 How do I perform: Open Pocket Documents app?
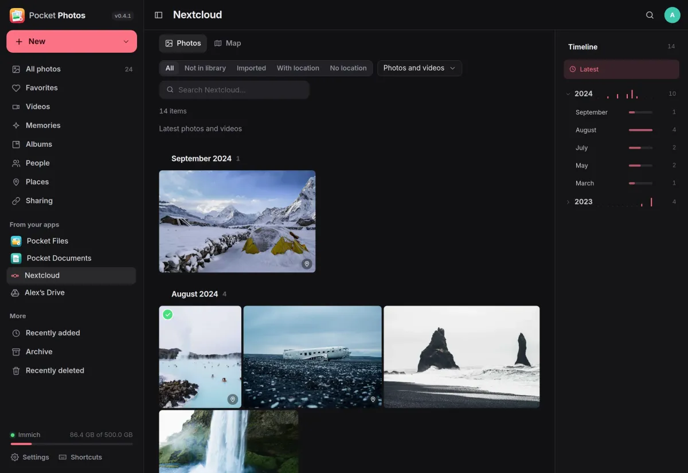[72, 258]
